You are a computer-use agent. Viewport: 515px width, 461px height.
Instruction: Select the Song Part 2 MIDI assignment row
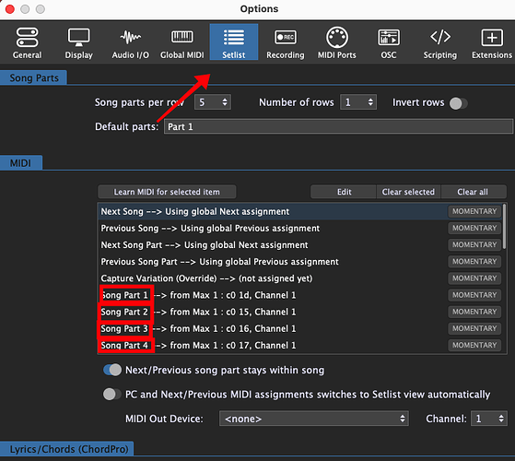click(x=300, y=312)
